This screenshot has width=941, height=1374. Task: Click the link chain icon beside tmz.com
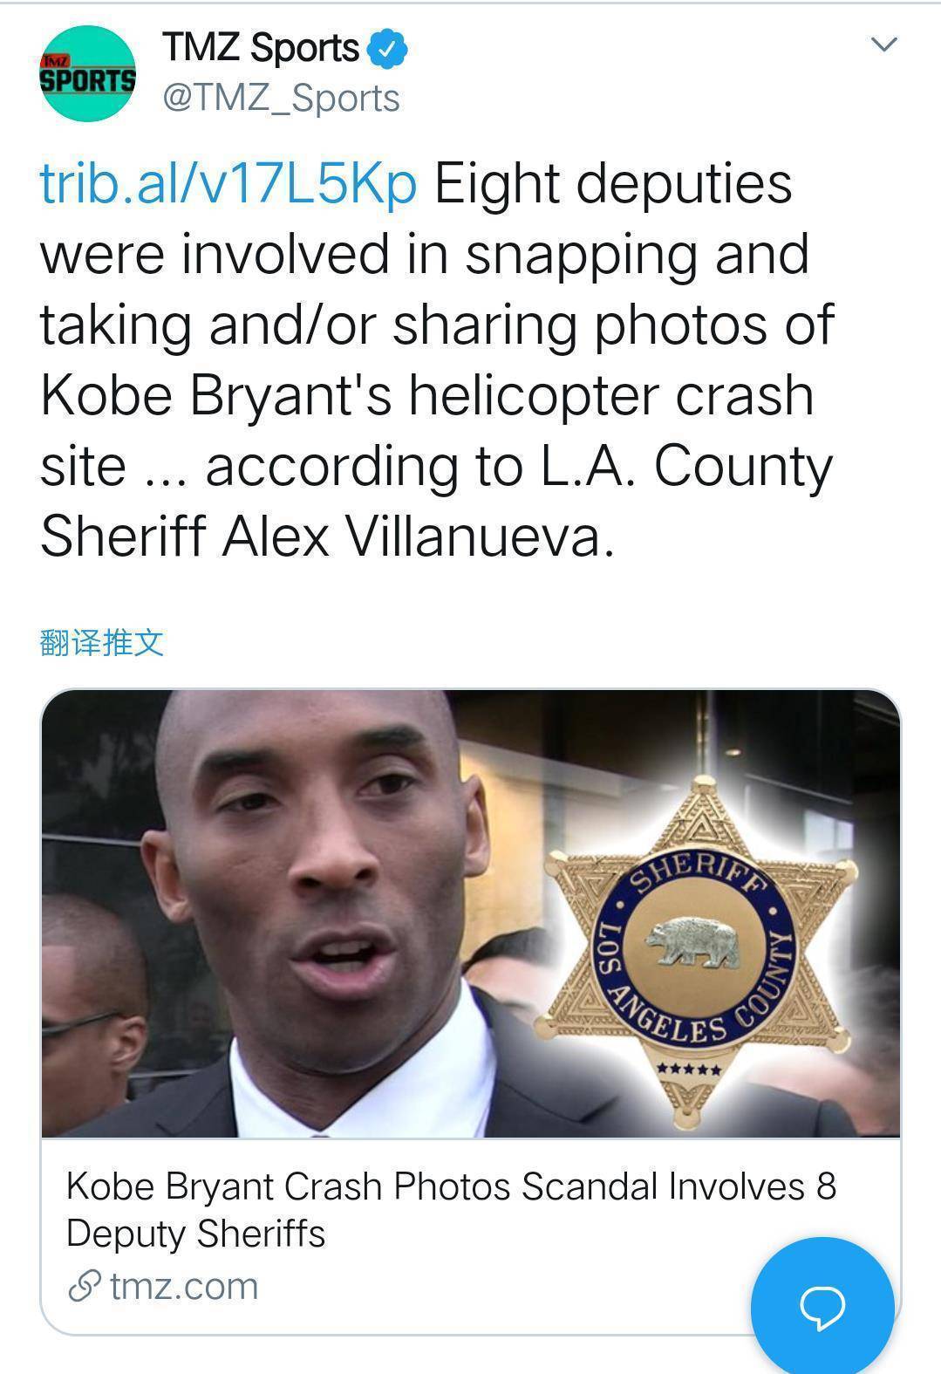point(85,1286)
